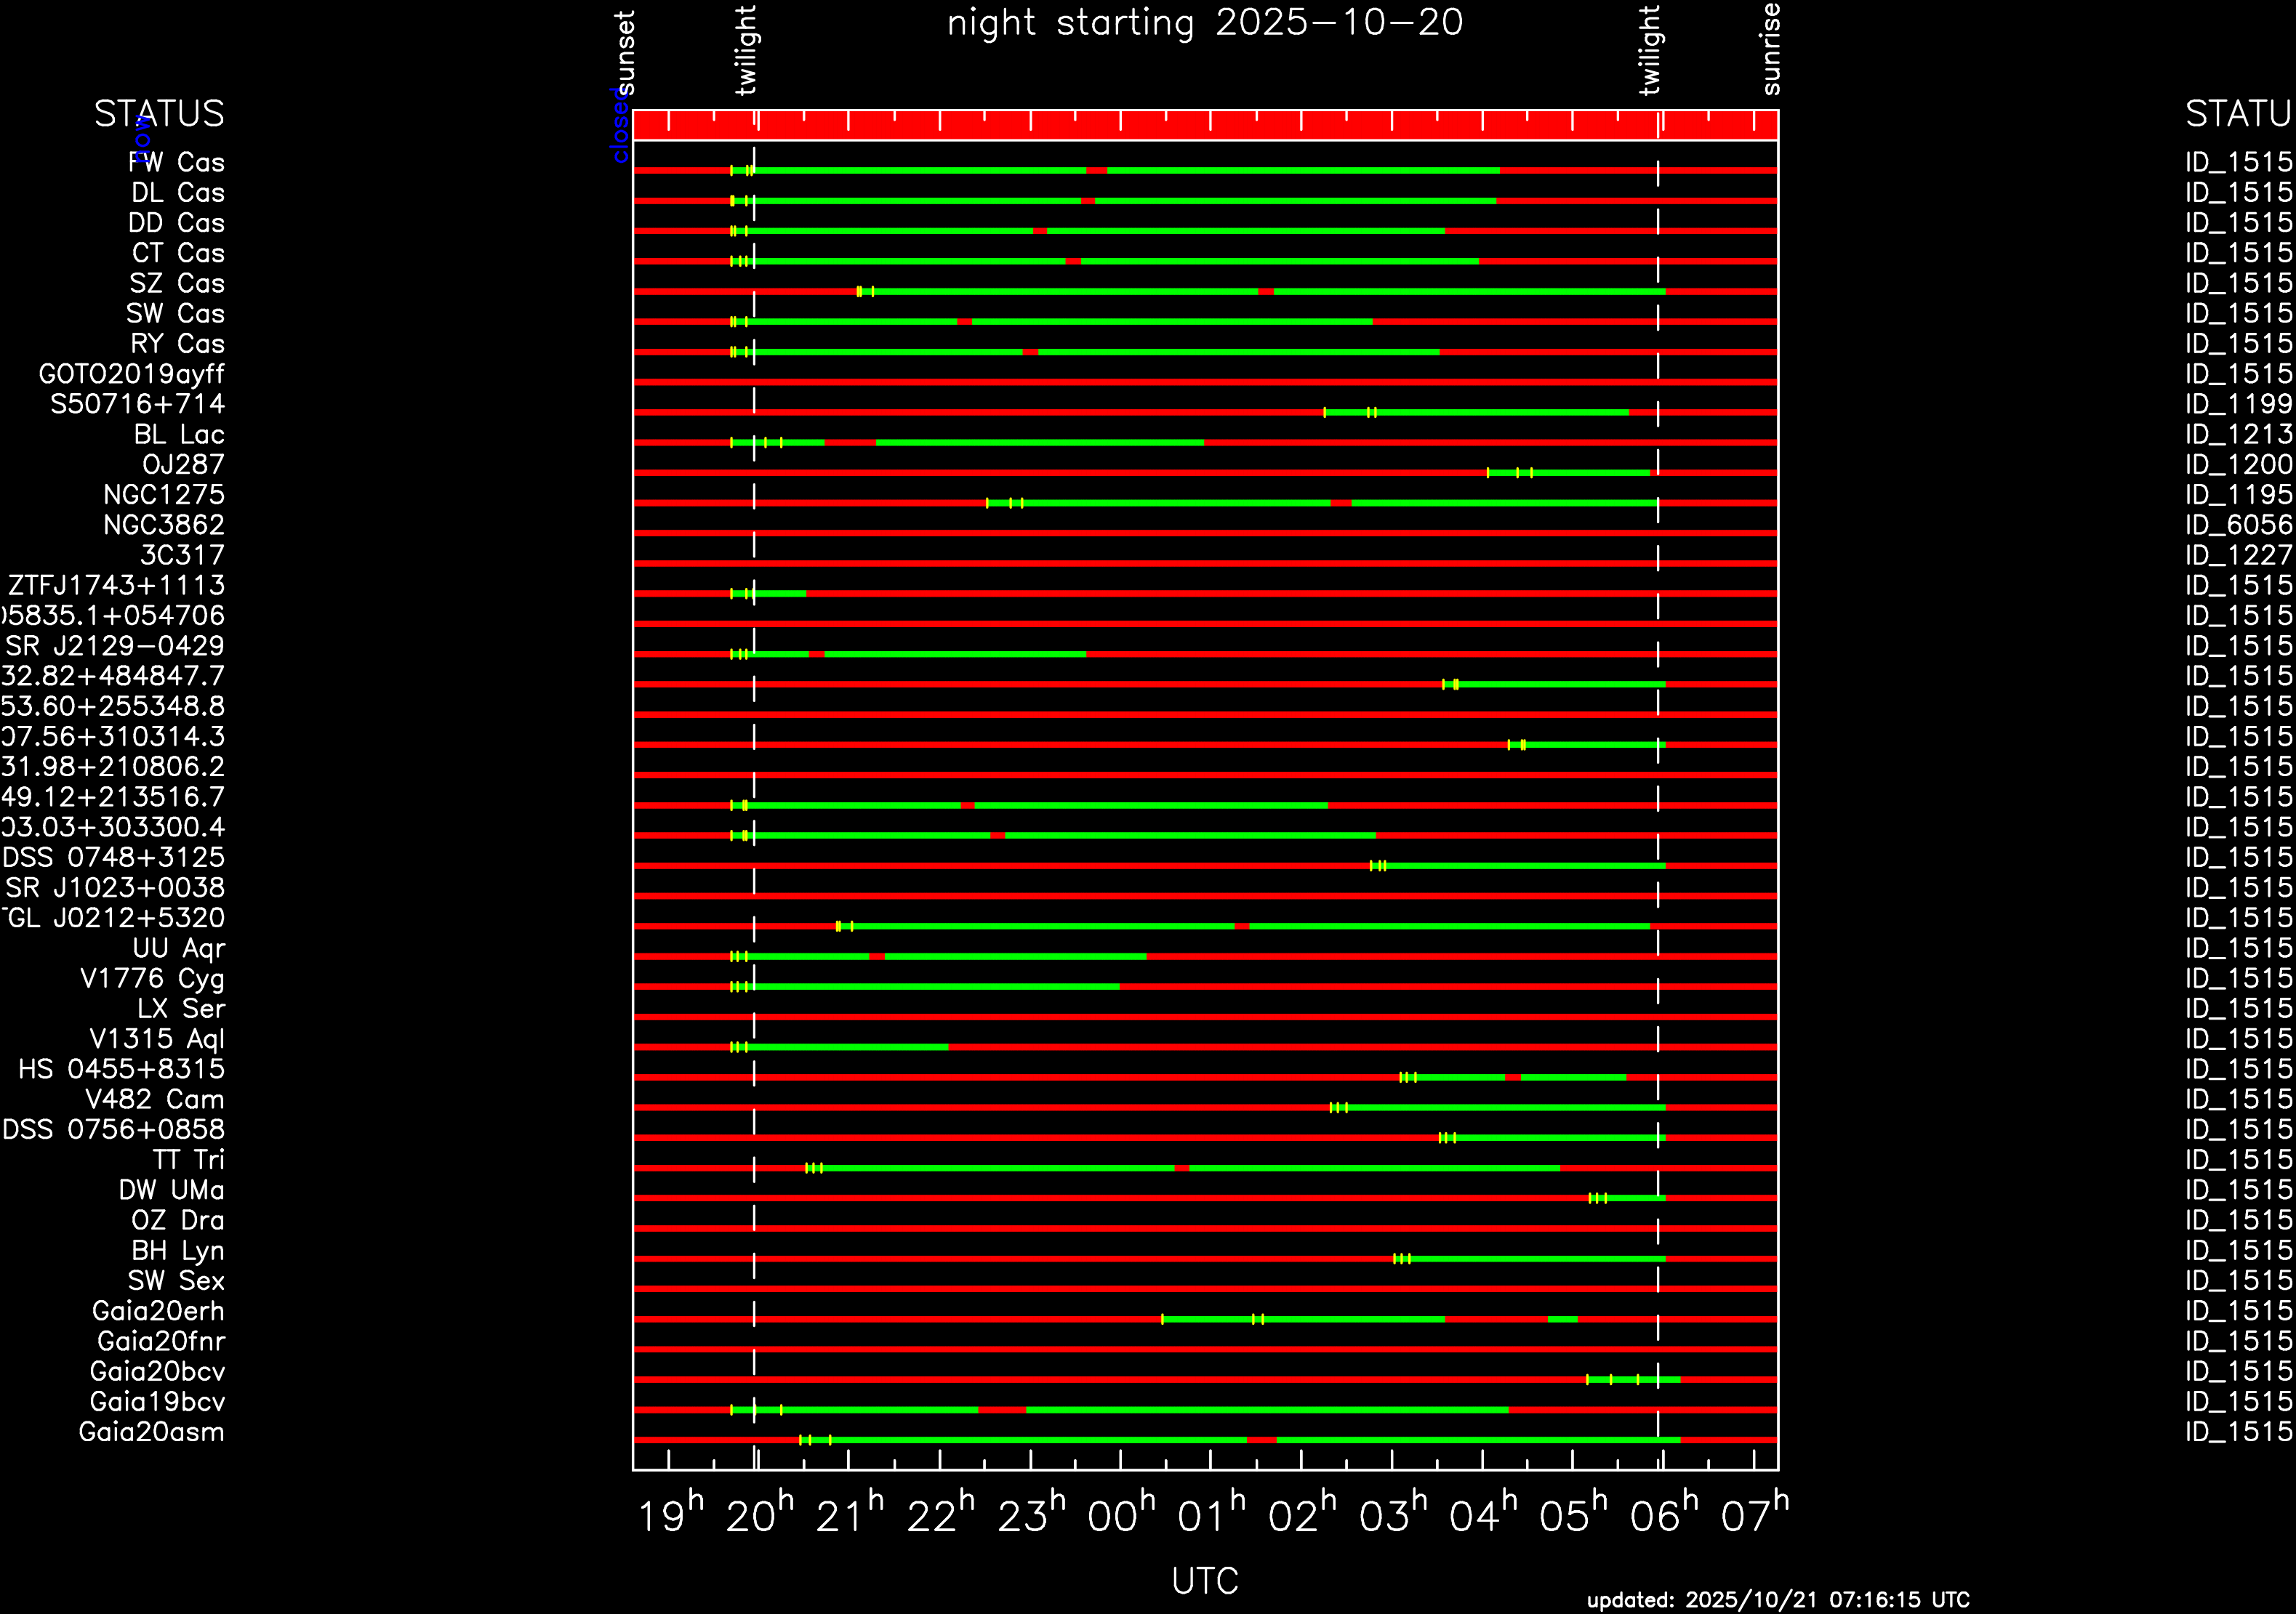Click the Gaia20asm target label

[151, 1432]
